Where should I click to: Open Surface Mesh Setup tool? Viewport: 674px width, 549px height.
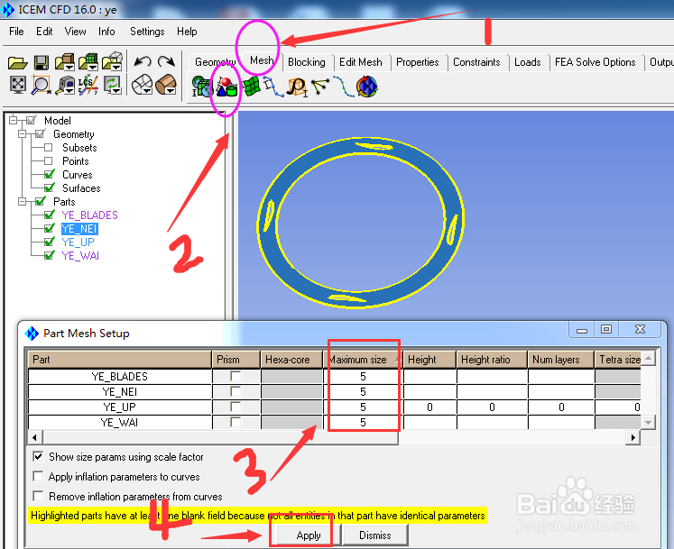251,87
